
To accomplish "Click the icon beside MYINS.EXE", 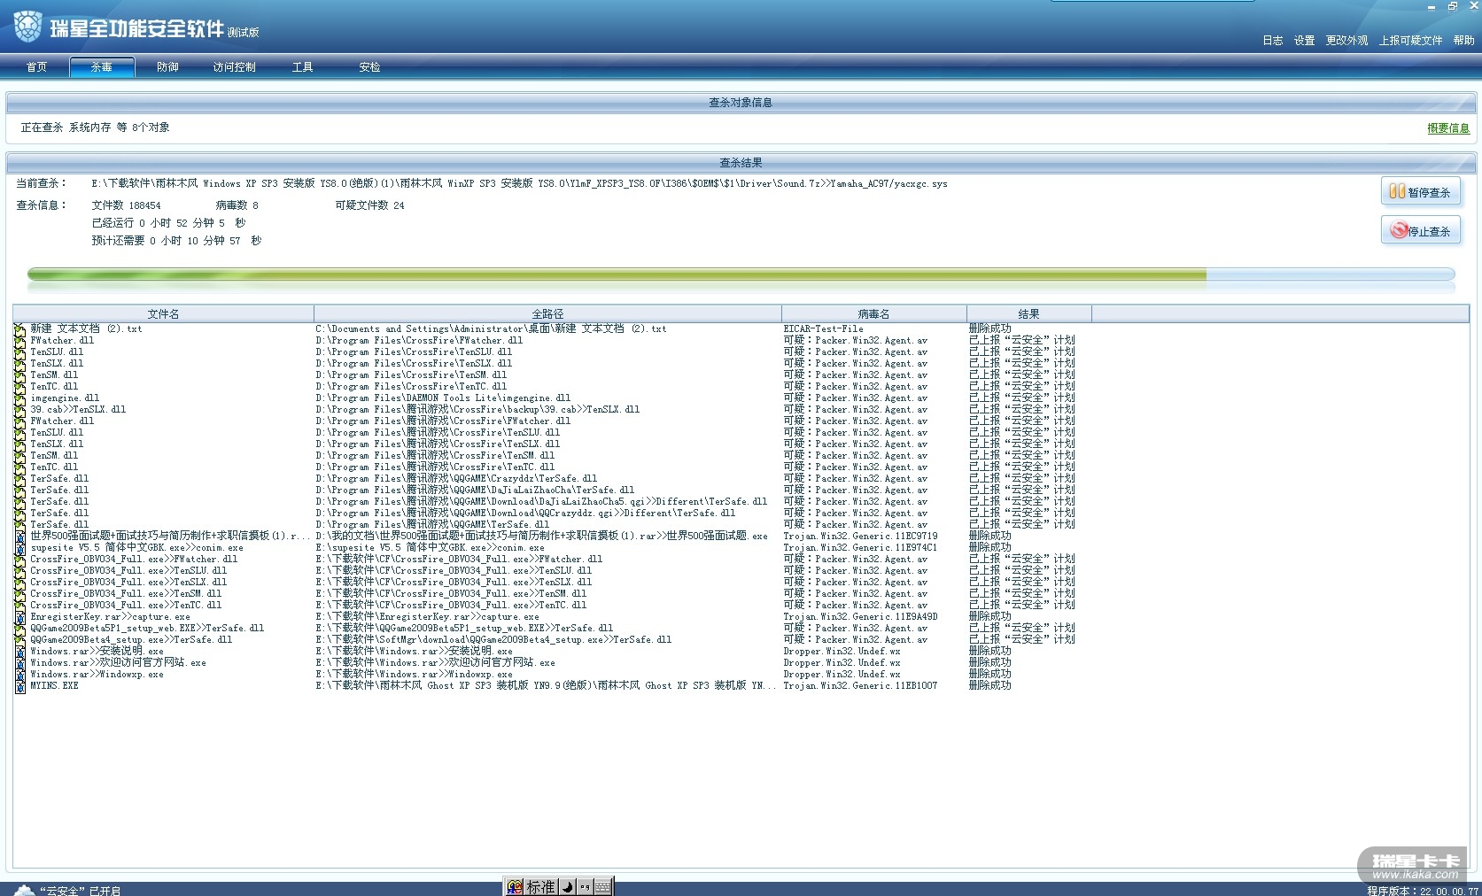I will tap(19, 685).
